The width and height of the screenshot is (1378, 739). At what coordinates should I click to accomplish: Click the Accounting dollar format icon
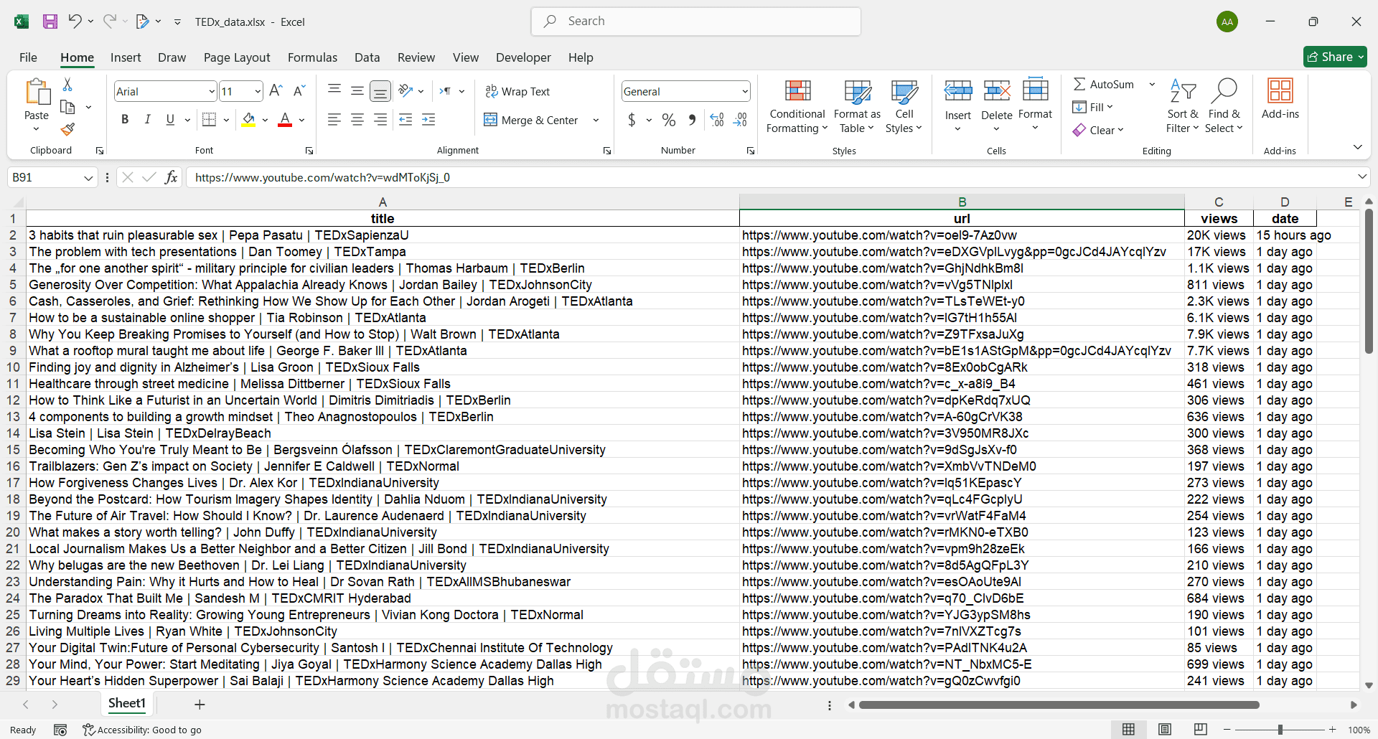(632, 120)
